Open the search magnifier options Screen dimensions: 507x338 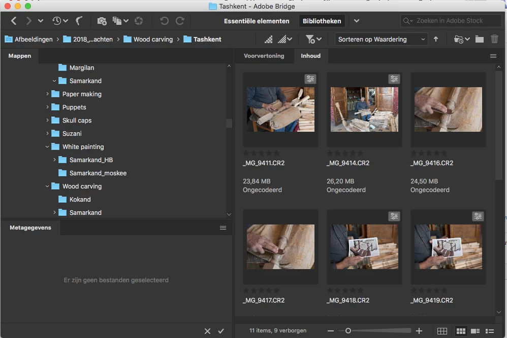[408, 21]
